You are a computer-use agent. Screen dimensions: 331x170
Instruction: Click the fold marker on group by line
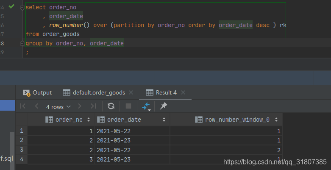coord(22,43)
